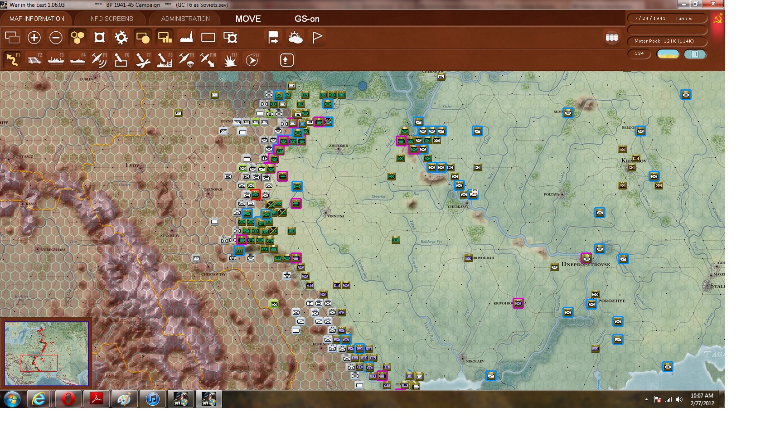Select Move mode (F1)
775x437 pixels.
coord(12,60)
